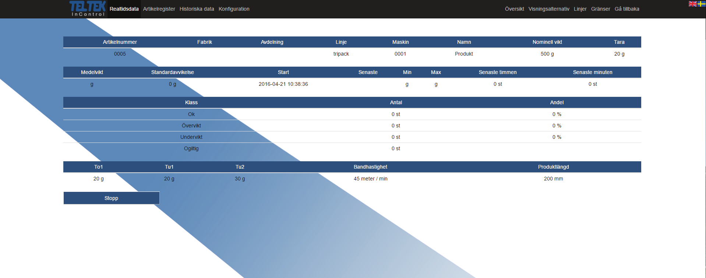Select the tripack line value
Image resolution: width=706 pixels, height=278 pixels.
coord(341,54)
